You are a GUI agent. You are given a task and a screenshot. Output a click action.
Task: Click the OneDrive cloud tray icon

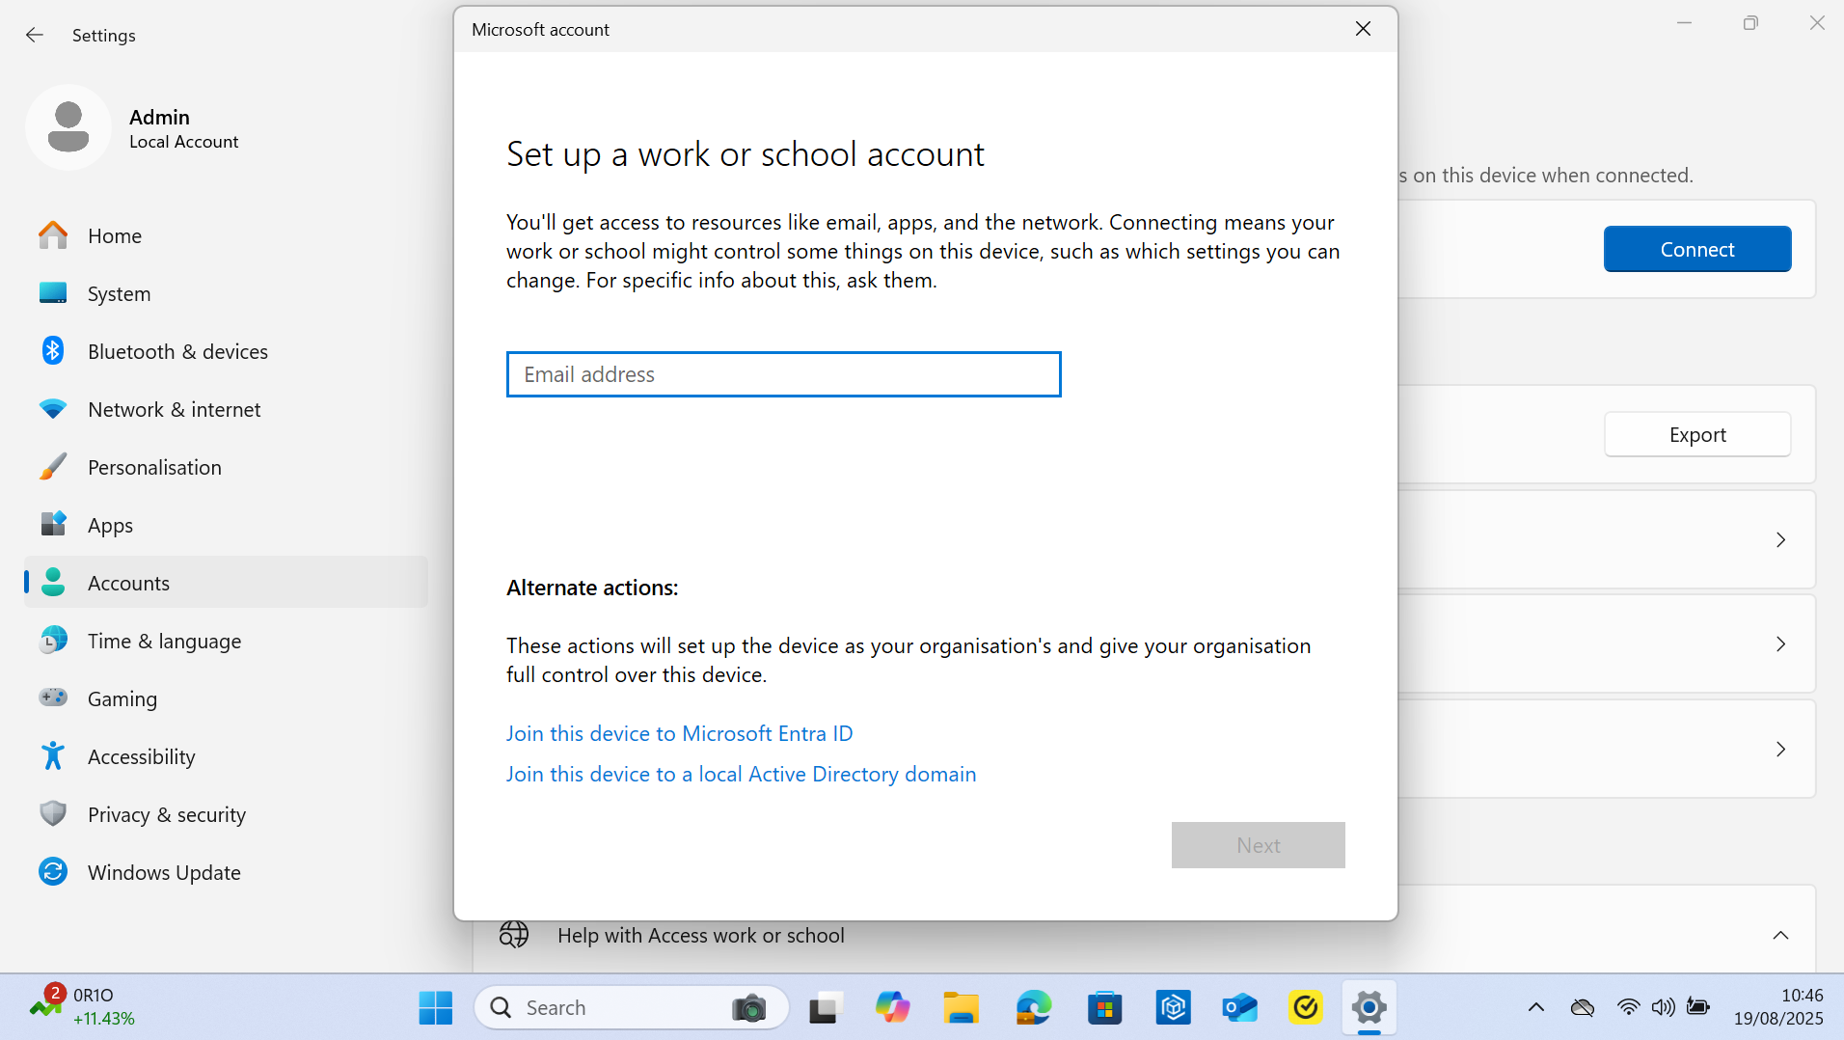1583,1008
